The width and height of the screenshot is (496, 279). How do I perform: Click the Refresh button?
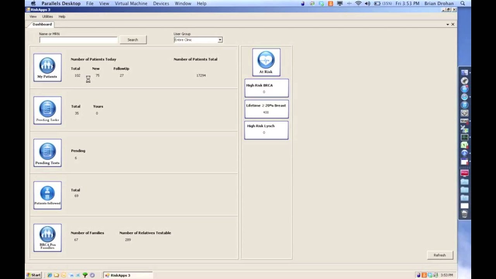(x=440, y=255)
